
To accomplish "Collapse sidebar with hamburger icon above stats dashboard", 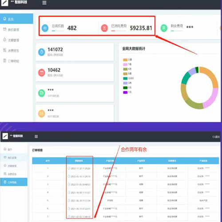I will click(44, 3).
